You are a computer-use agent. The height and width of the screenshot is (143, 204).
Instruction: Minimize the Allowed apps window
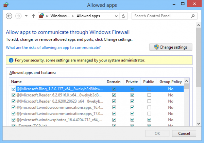point(174,4)
